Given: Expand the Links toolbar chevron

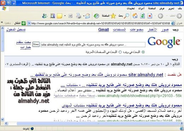Looking at the screenshot, I should 2,22.
